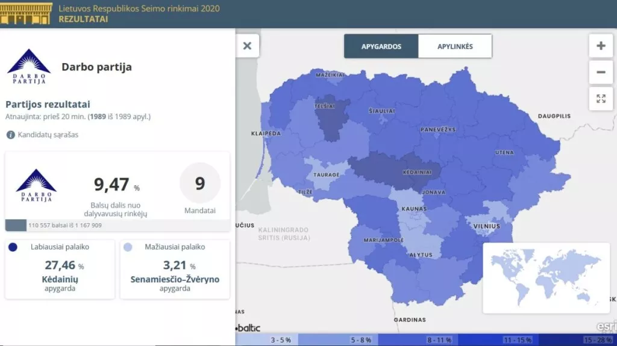Click the vote share progress bar
Viewport: 617px width, 346px height.
(x=117, y=225)
